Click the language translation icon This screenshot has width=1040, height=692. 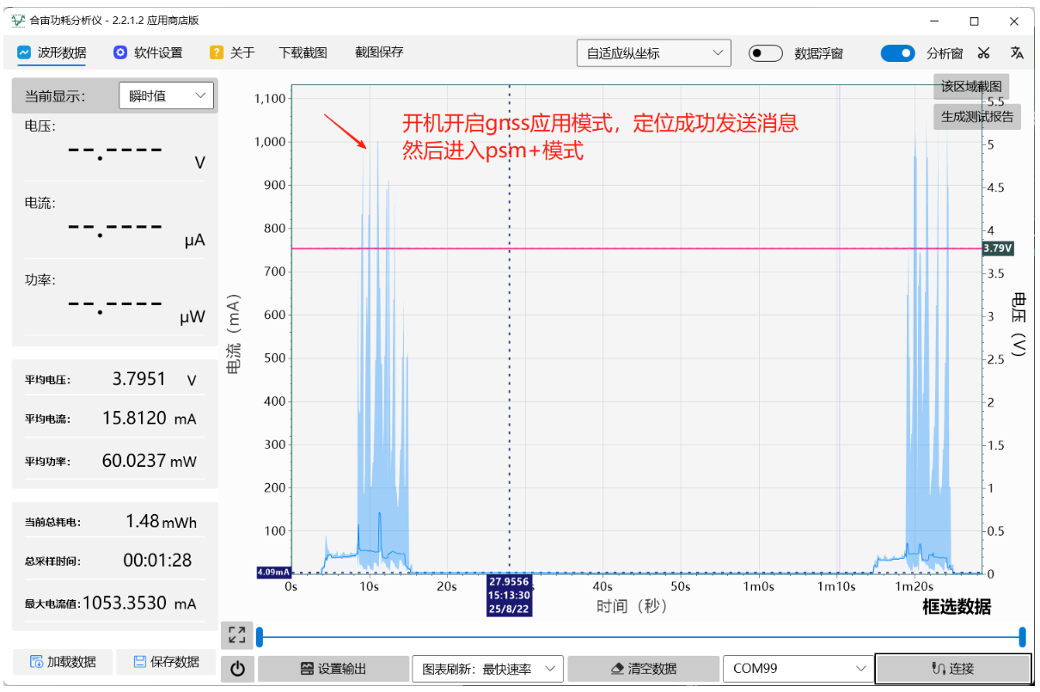pos(1017,53)
